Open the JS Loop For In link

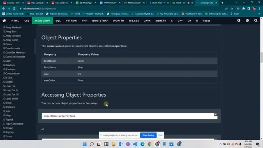[x=10, y=90]
